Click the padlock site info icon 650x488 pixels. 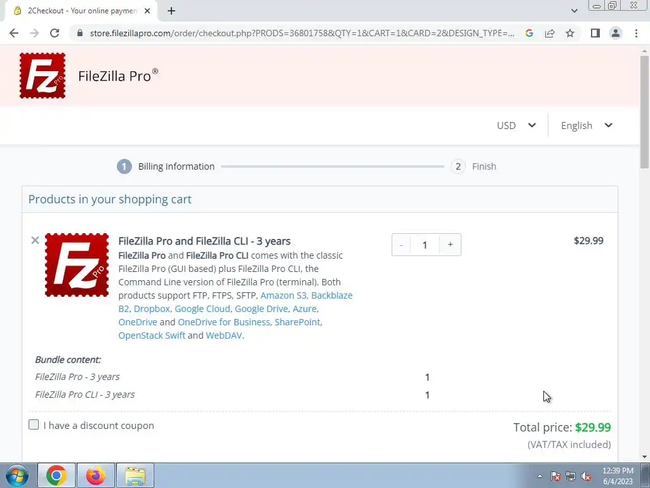(79, 33)
